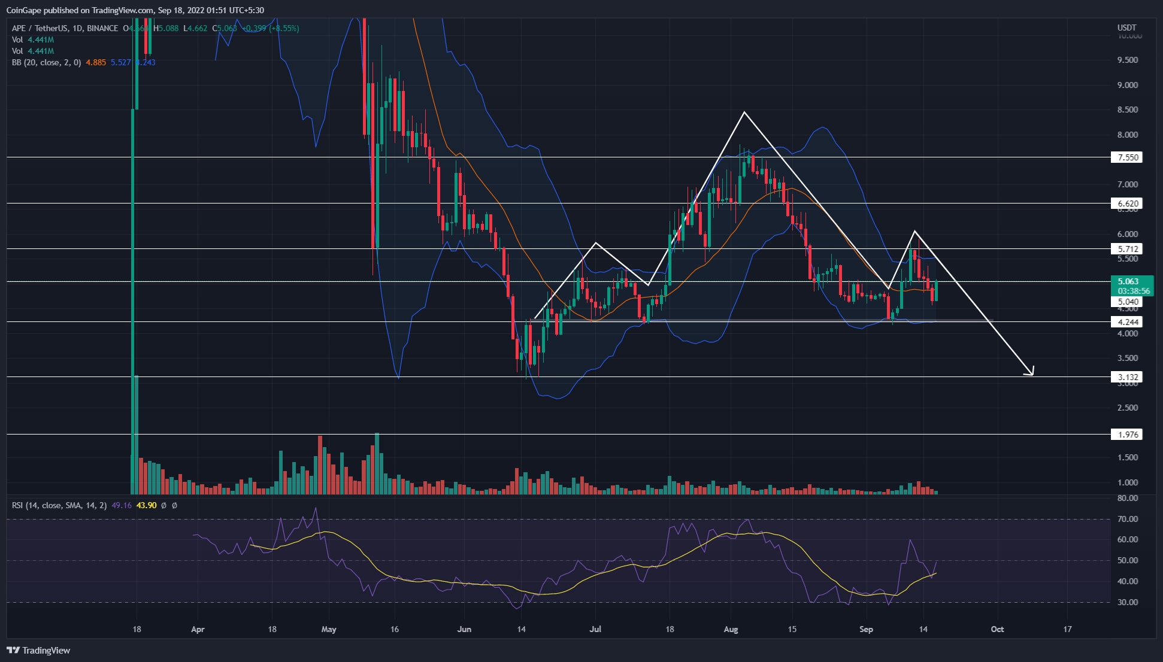
Task: Click the 1.500 price axis tick
Action: [1128, 457]
